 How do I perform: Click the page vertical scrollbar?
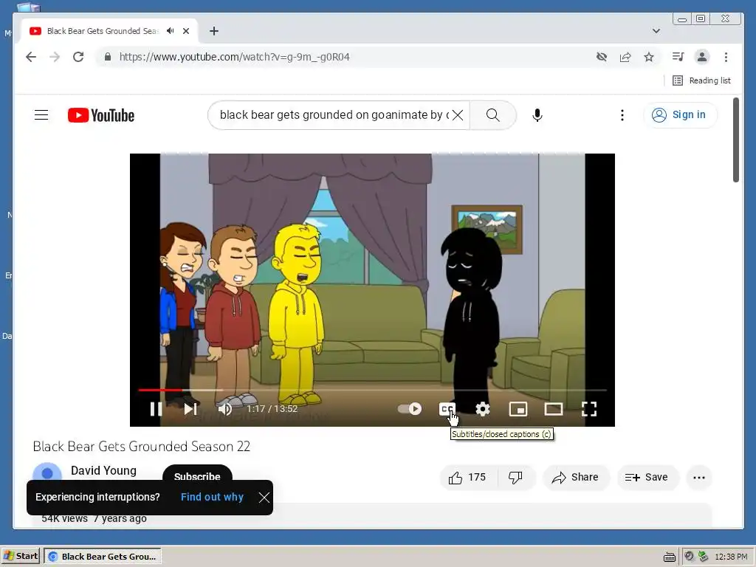pyautogui.click(x=736, y=140)
